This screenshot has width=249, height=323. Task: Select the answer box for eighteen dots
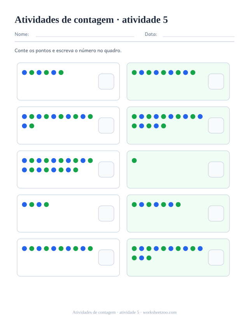coord(106,169)
